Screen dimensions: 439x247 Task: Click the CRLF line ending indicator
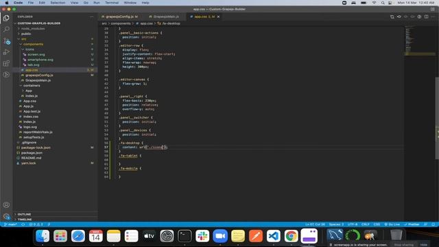pyautogui.click(x=366, y=224)
